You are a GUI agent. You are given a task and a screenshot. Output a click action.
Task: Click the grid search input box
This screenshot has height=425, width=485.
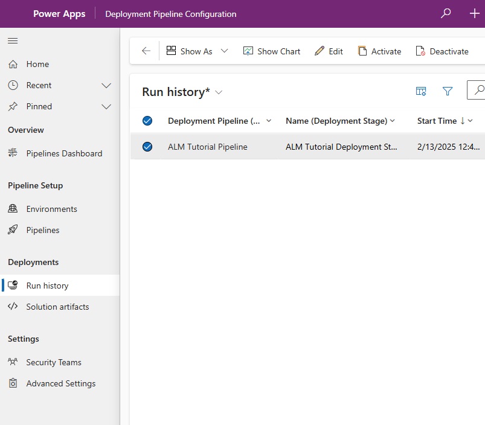pos(476,90)
